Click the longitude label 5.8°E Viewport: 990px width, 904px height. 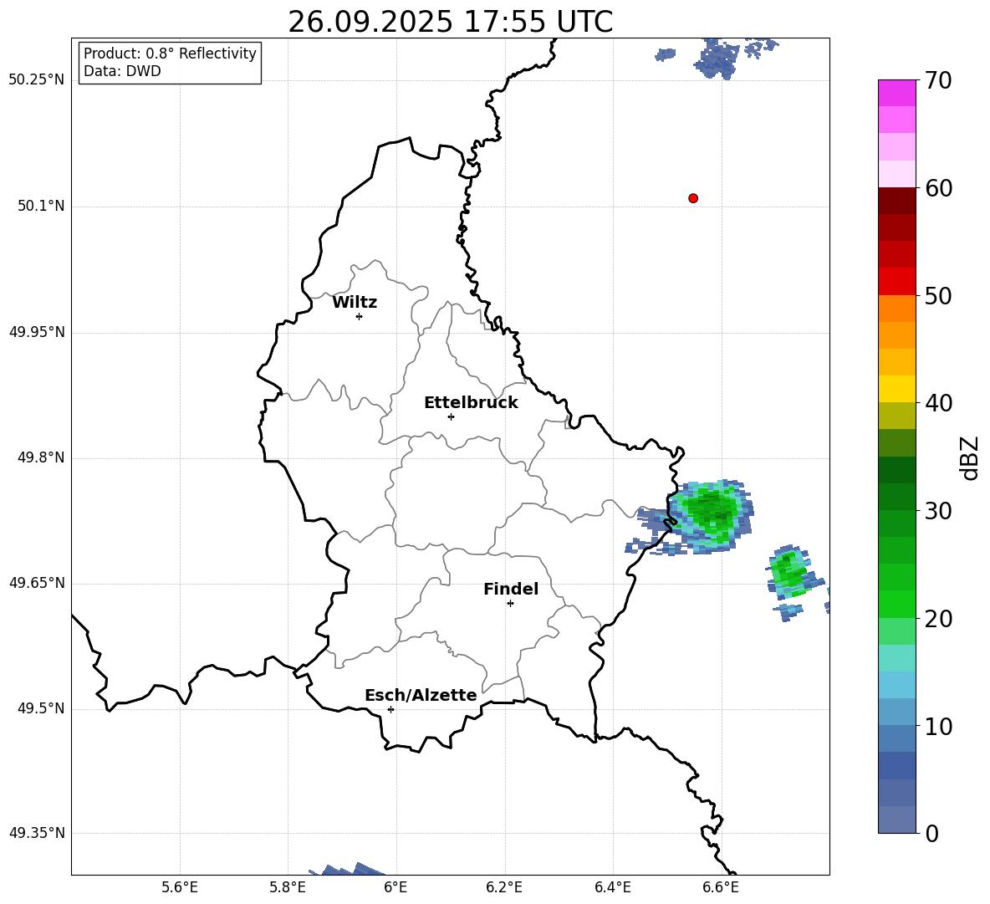tap(288, 887)
